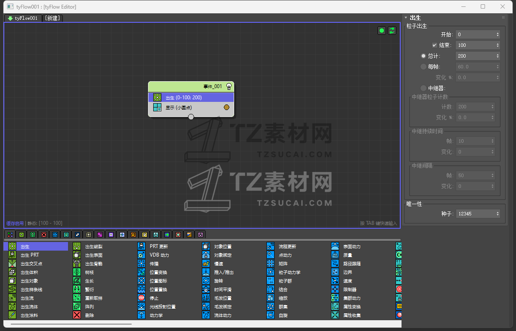516x331 pixels.
Task: Click the green refresh arrows icon
Action: pyautogui.click(x=392, y=31)
